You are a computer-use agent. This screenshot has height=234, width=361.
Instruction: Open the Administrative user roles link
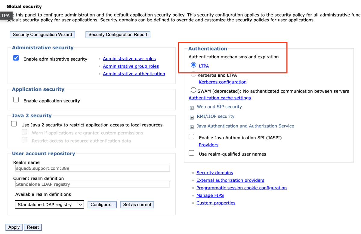pos(129,59)
